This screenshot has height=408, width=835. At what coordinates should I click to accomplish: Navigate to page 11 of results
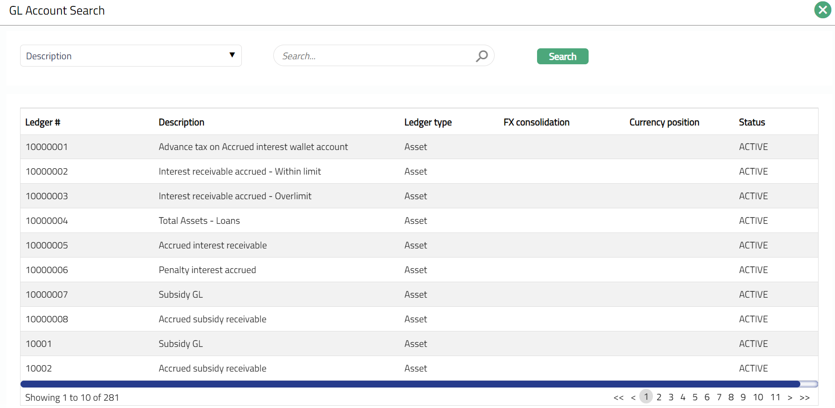pos(775,397)
